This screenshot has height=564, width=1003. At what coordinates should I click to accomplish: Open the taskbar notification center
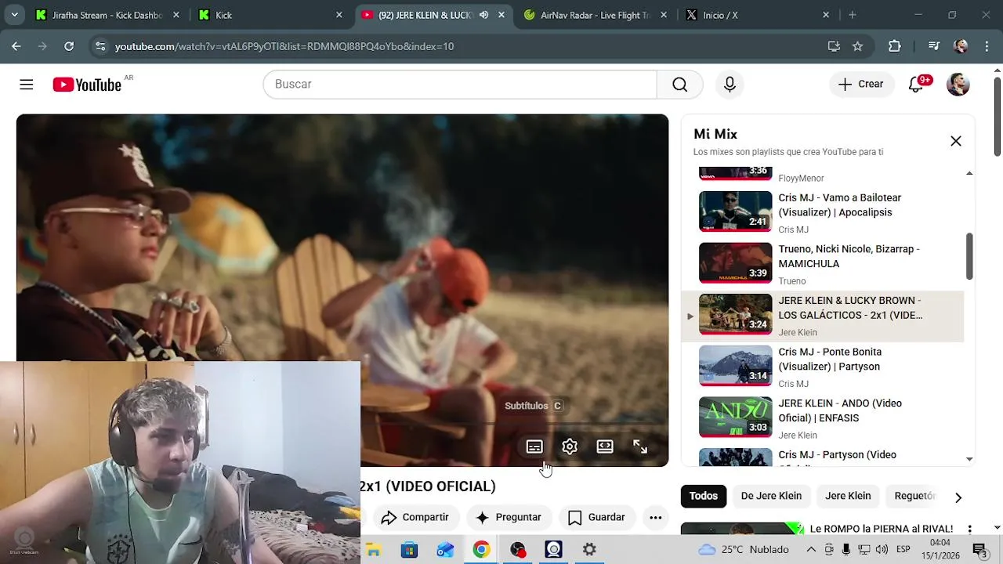(979, 550)
